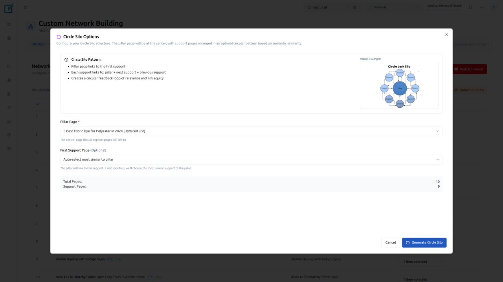Click the Credits 198 out of 35000 indicator
Image resolution: width=503 pixels, height=282 pixels.
[x=444, y=5]
